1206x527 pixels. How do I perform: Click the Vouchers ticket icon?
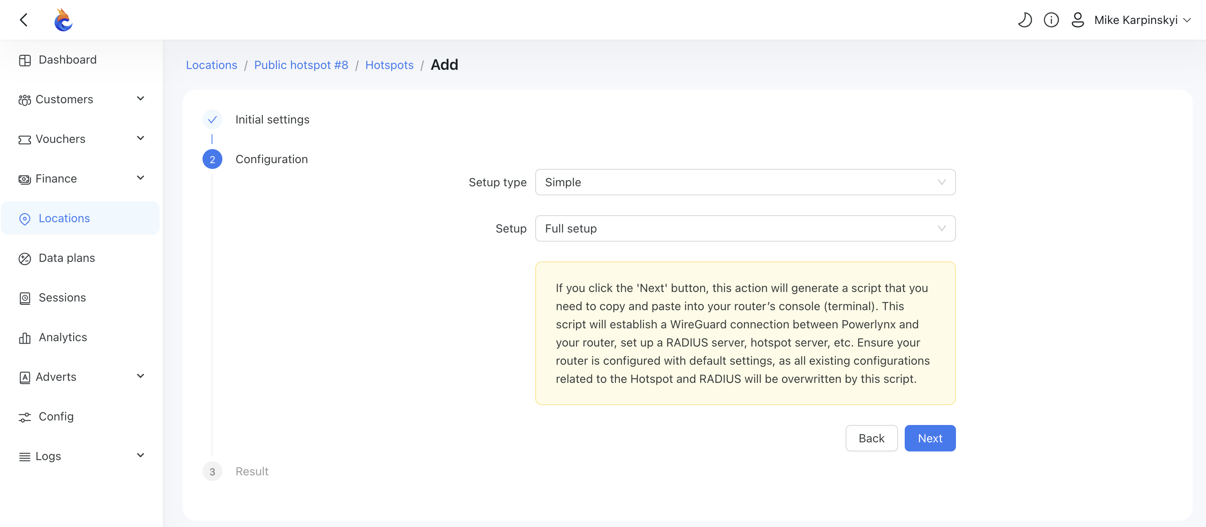point(25,140)
